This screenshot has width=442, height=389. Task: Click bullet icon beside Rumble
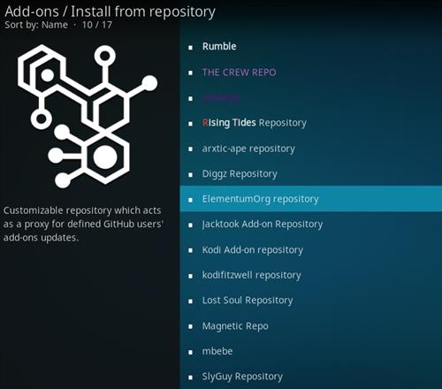click(x=191, y=47)
